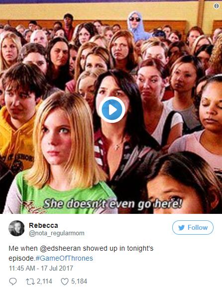
Task: Open the 11:45 AM - 17 Jul 2017 timestamp
Action: (41, 268)
